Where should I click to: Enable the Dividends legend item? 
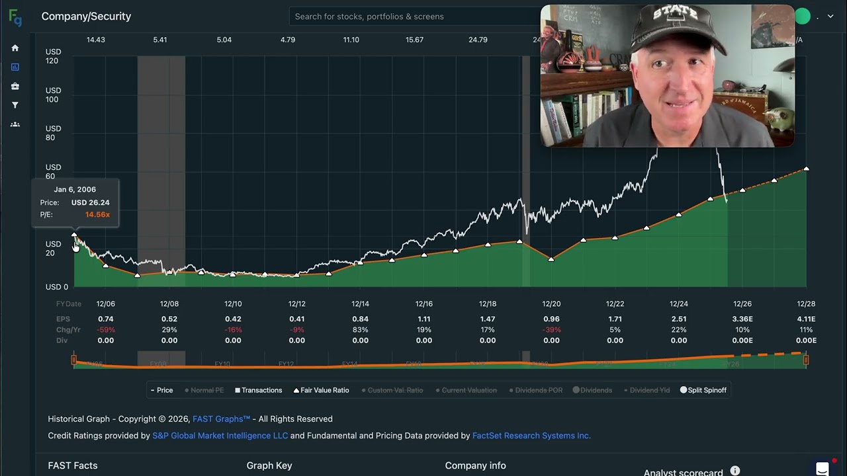pos(592,390)
